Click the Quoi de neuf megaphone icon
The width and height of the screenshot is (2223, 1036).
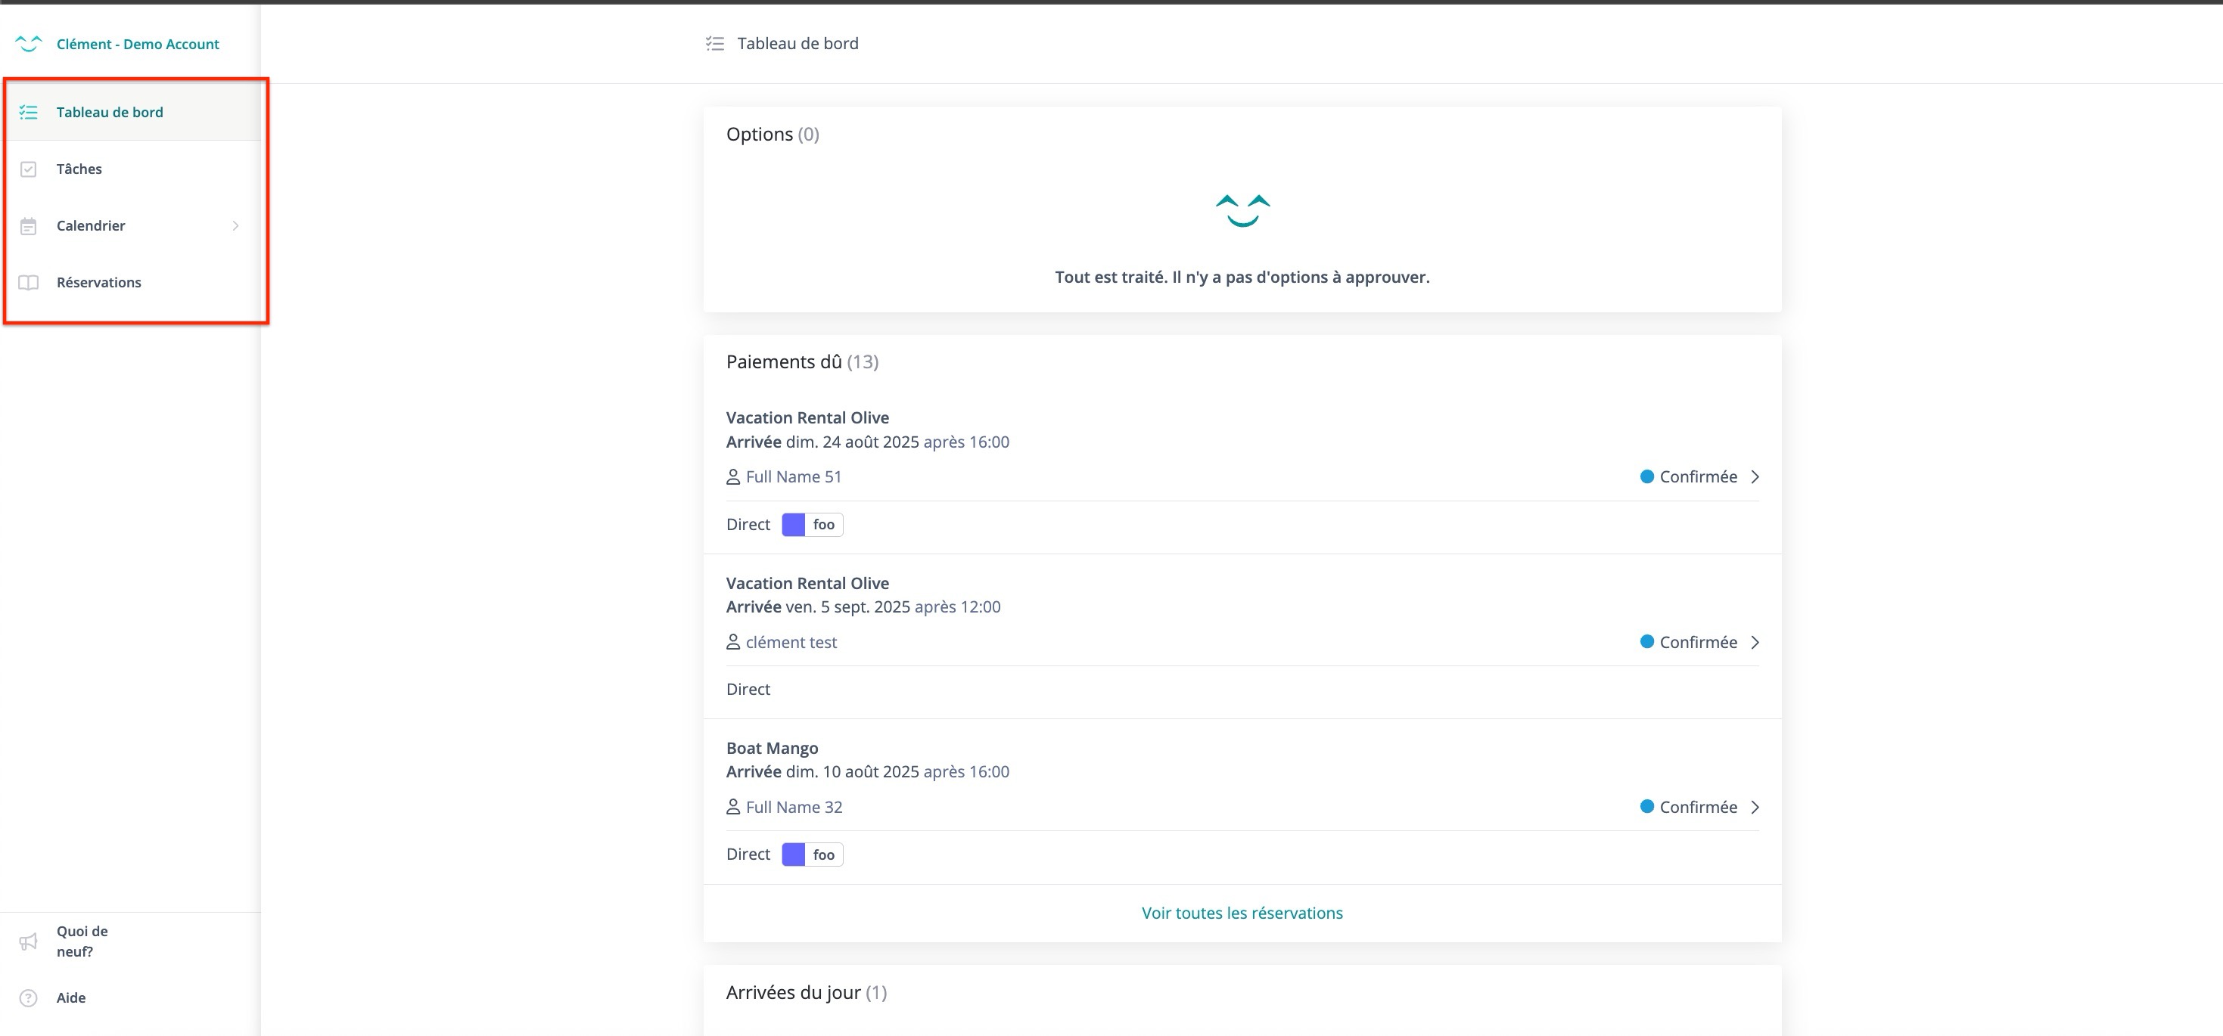29,941
